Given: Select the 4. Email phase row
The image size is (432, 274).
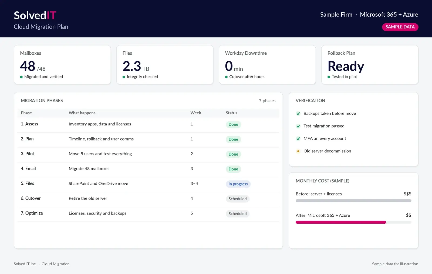Looking at the screenshot, I should (x=148, y=170).
